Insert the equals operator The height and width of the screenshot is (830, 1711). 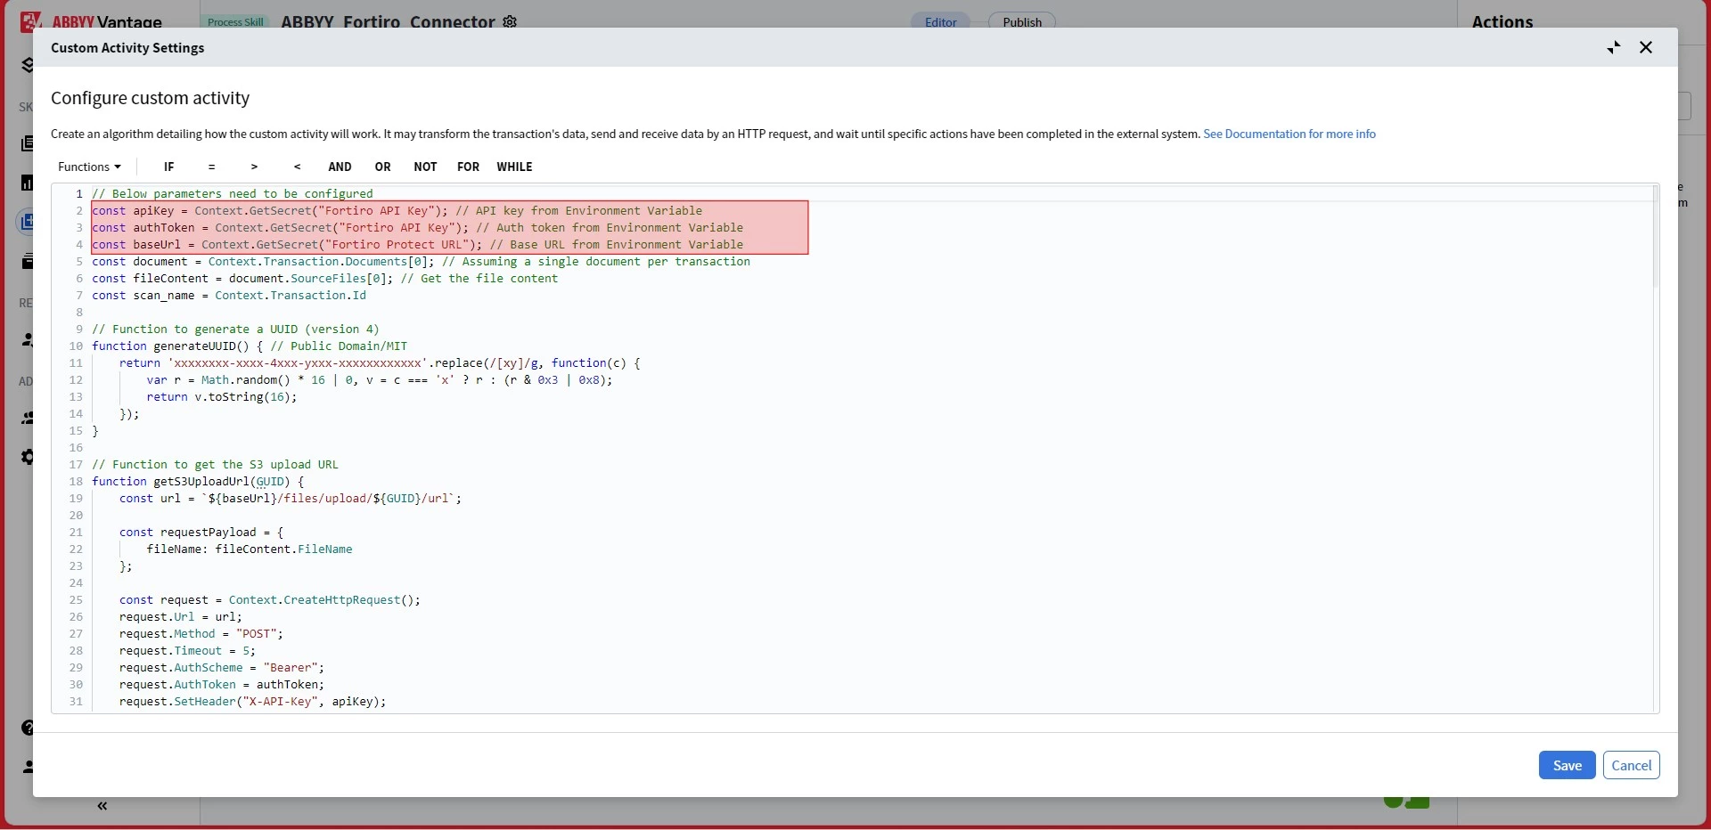[x=211, y=167]
